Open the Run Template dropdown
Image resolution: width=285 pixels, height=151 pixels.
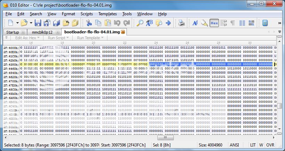click(x=90, y=38)
